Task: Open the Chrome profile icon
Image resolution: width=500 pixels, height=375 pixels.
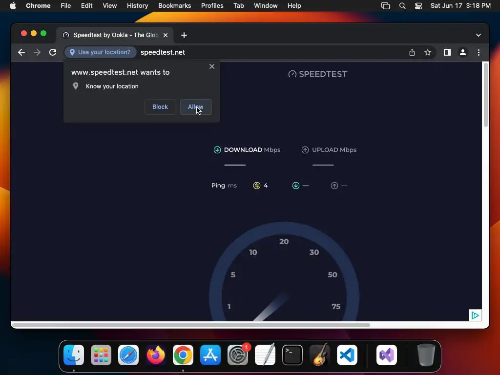Action: [x=463, y=52]
